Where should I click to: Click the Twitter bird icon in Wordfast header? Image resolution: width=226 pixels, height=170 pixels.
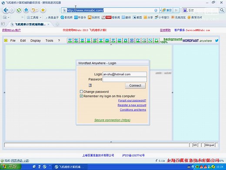216,41
